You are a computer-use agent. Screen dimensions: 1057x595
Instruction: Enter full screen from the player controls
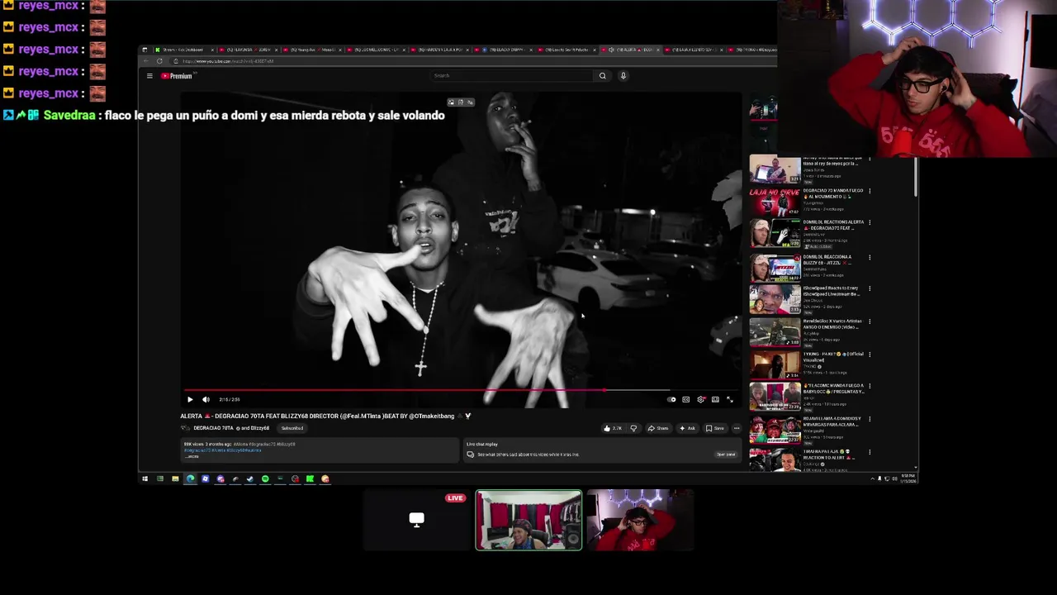point(730,399)
